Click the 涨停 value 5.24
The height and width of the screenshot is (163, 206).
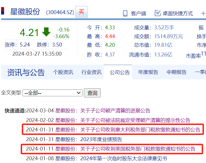pos(25,45)
